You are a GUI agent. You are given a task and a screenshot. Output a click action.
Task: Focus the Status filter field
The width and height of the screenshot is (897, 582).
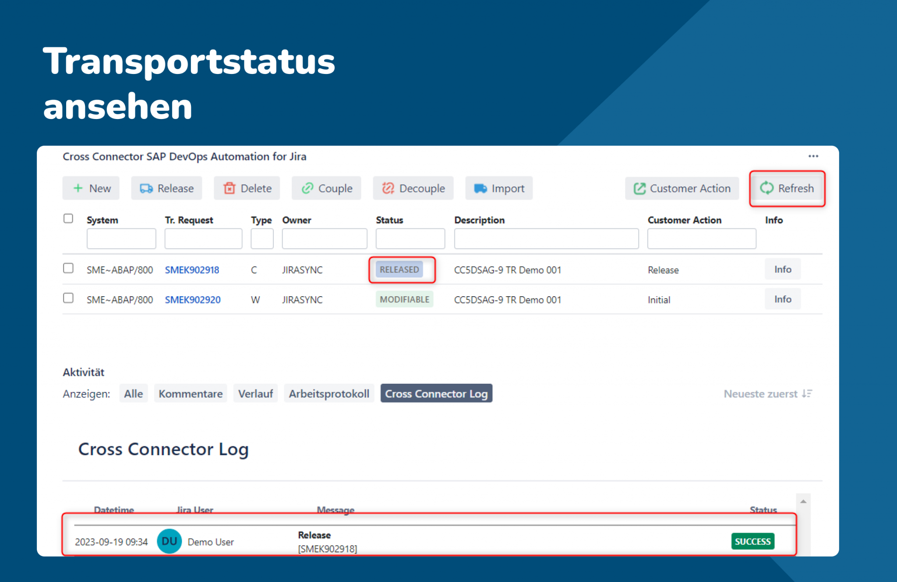point(410,239)
